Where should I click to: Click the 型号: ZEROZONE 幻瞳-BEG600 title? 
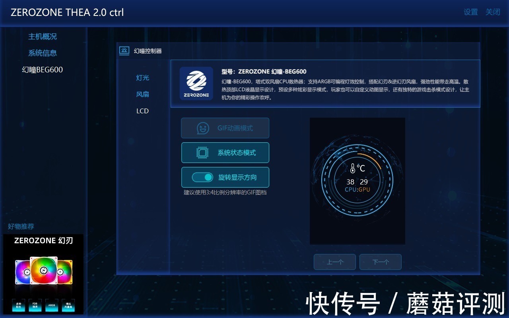click(264, 72)
